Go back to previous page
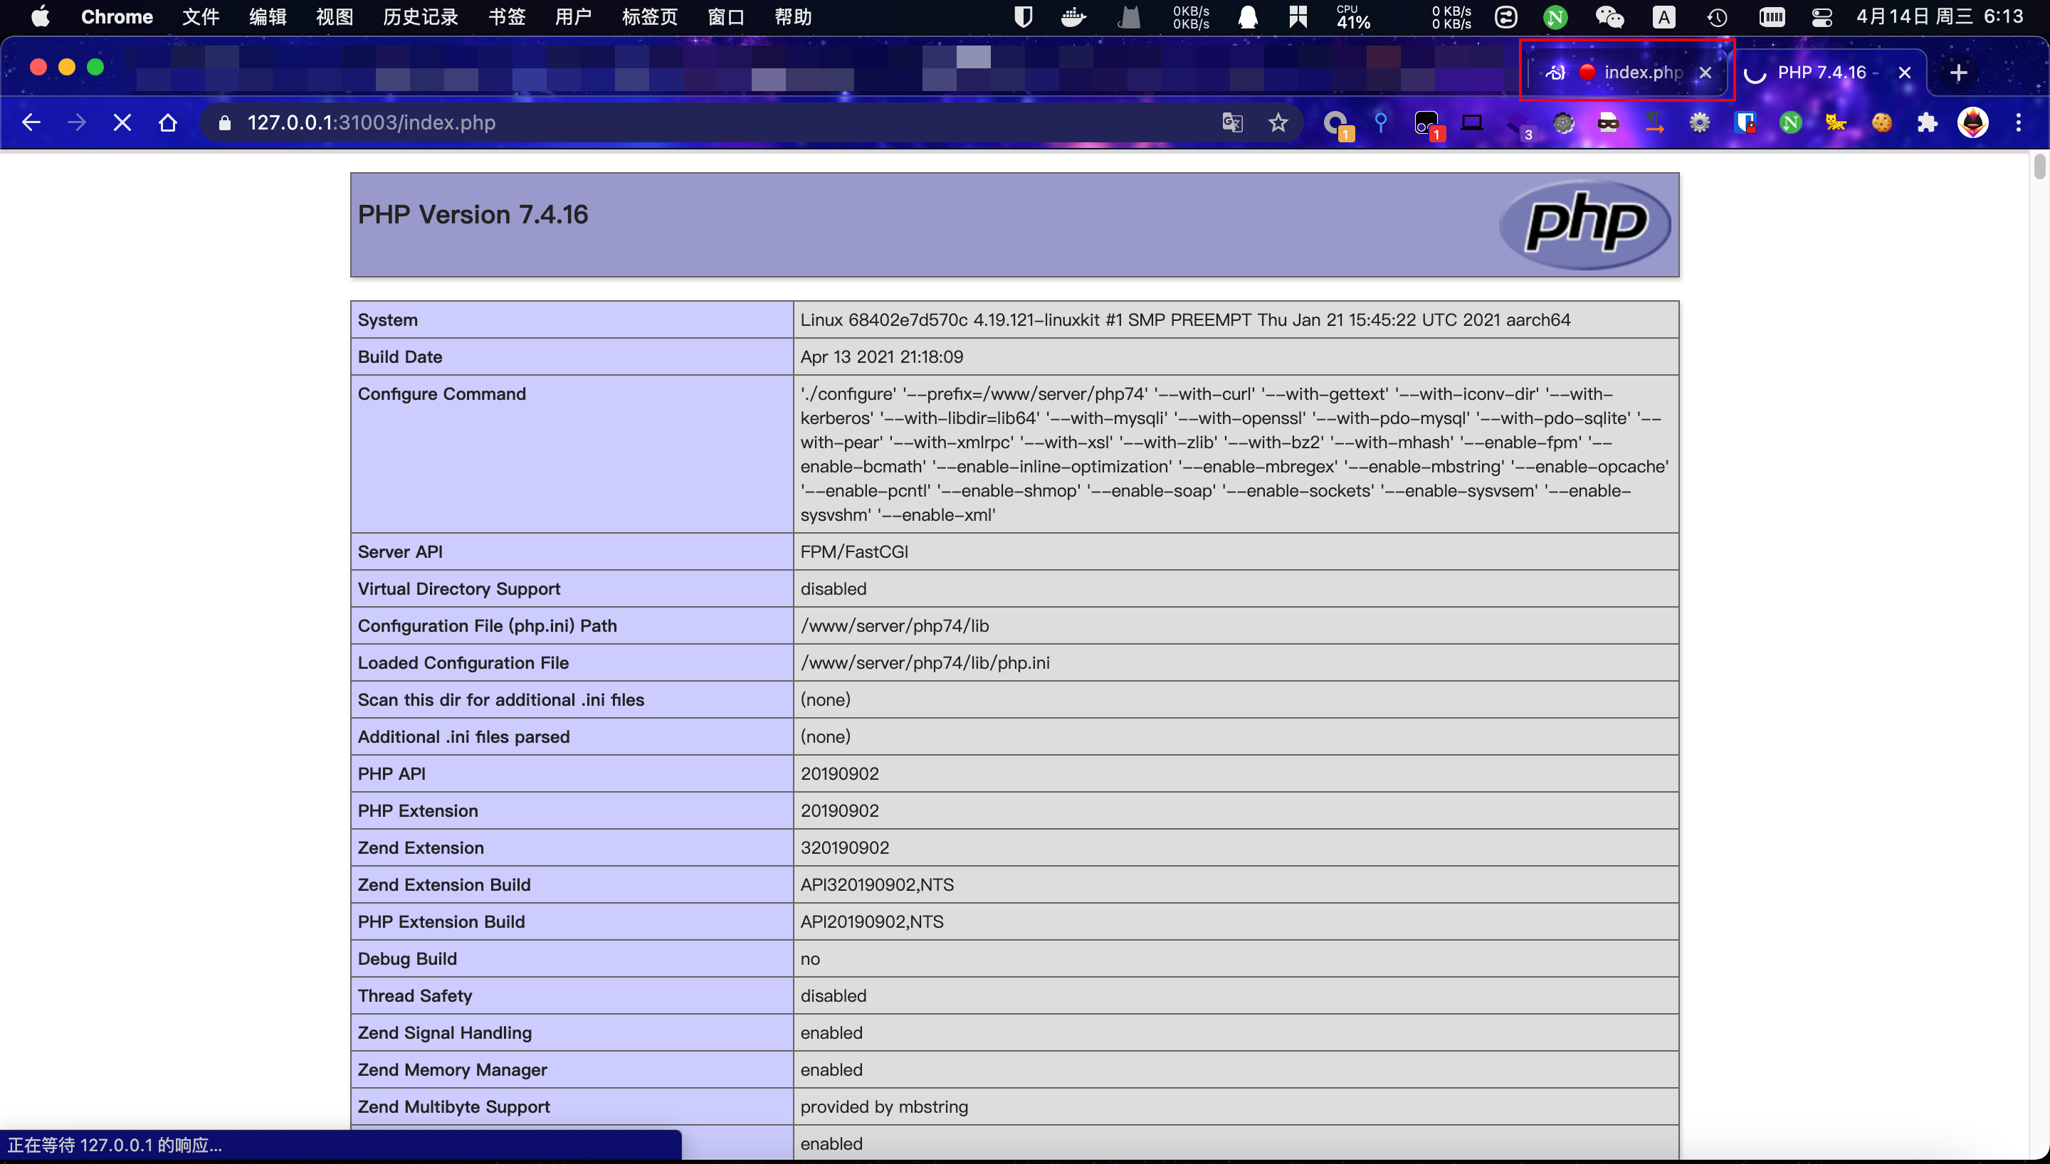 click(x=31, y=122)
